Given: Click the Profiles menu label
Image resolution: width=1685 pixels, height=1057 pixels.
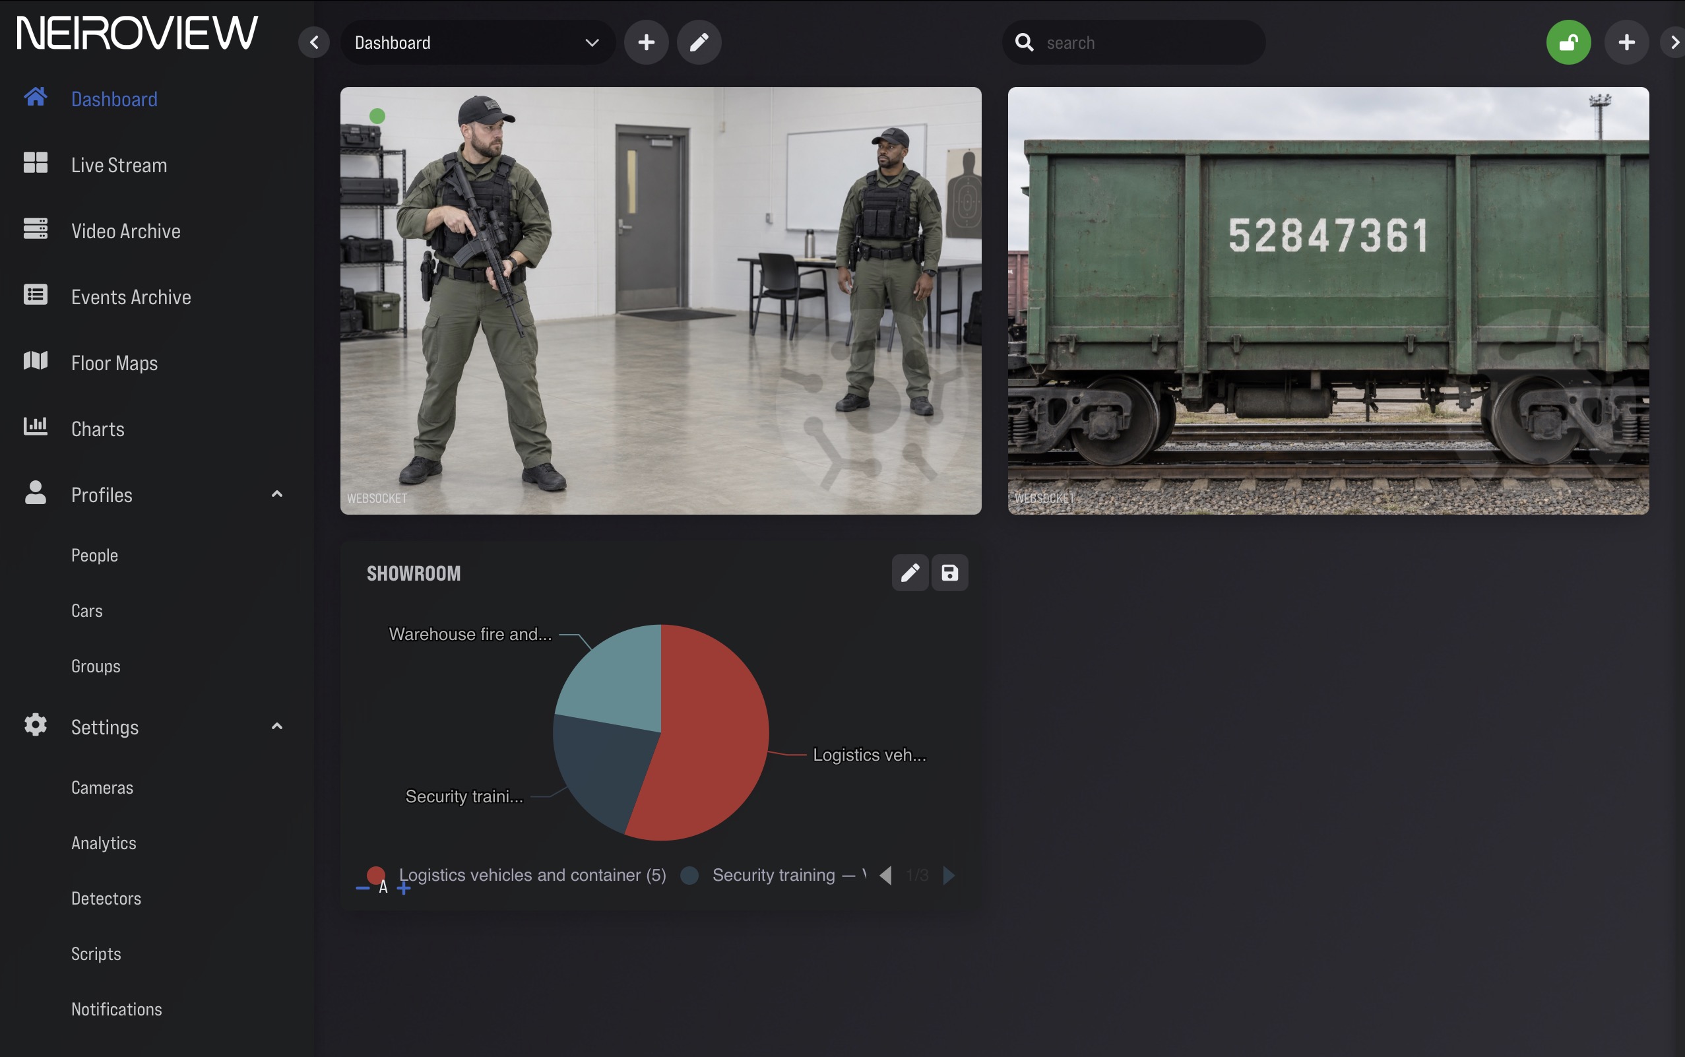Looking at the screenshot, I should coord(102,495).
